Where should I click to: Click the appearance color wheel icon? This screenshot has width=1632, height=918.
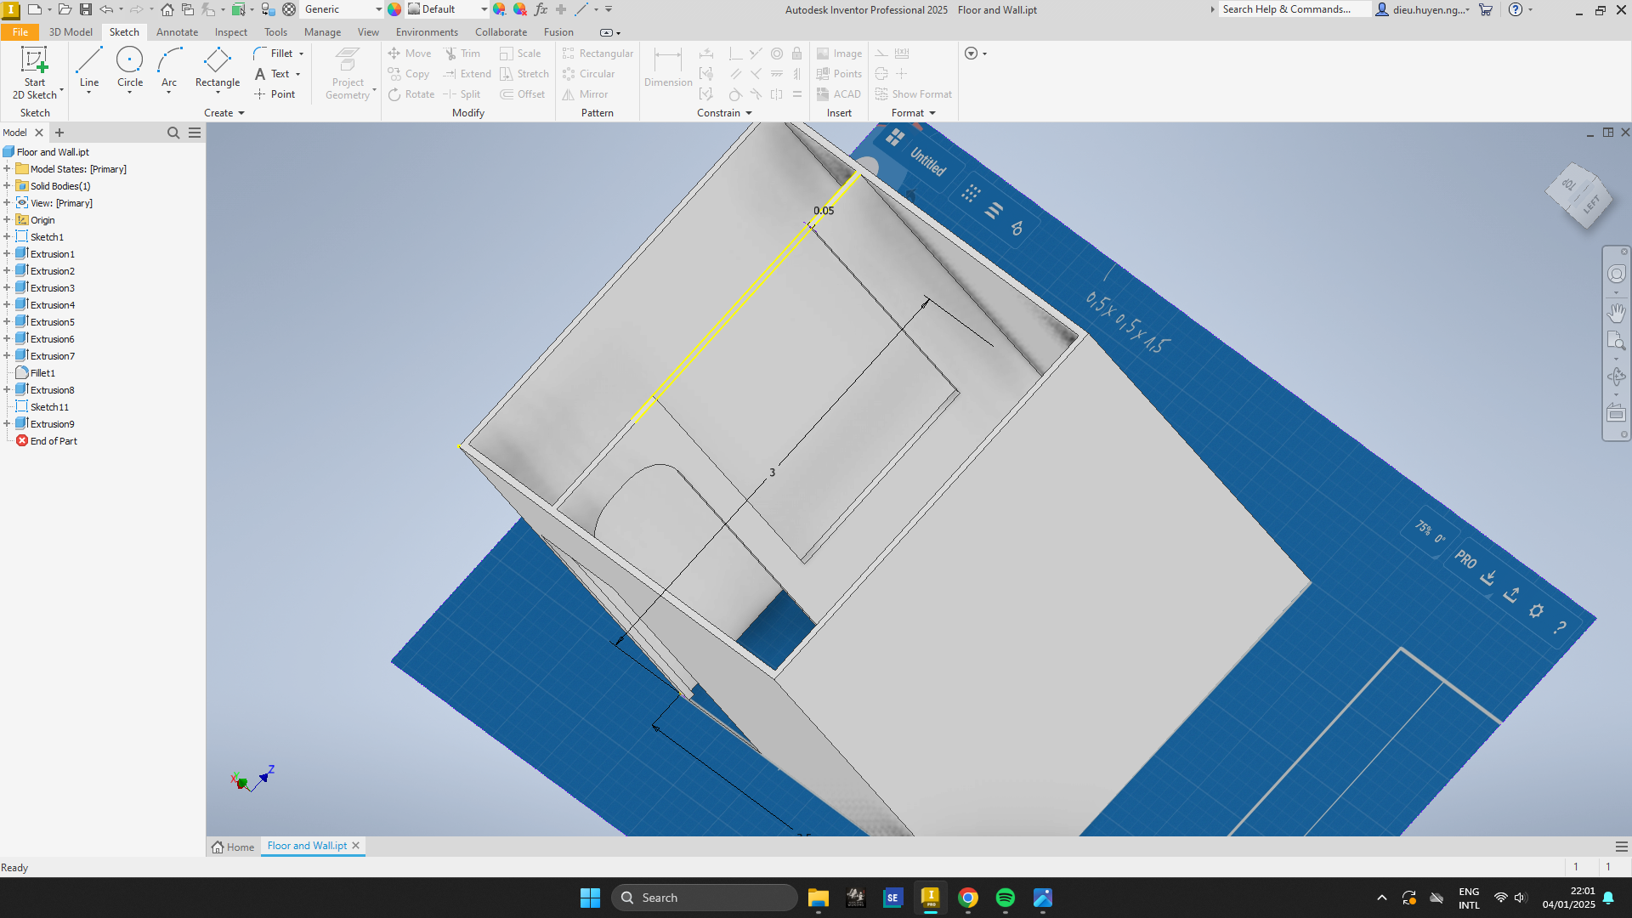(x=394, y=9)
